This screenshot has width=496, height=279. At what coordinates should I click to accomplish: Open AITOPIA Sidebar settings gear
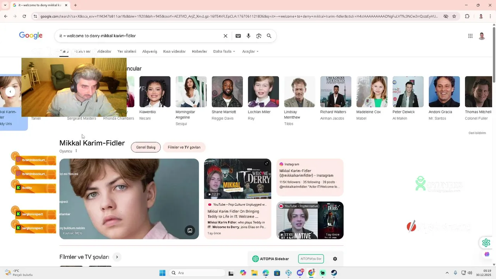point(335,259)
